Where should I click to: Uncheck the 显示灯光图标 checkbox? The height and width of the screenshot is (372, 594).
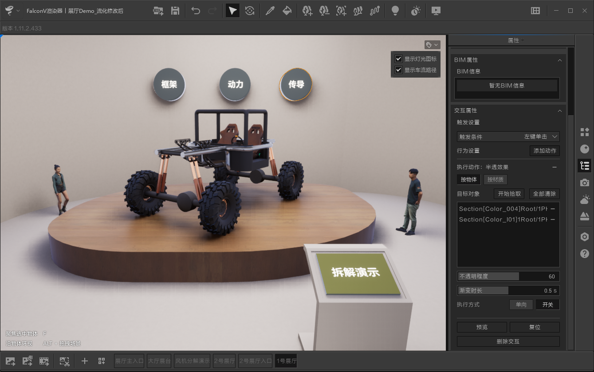coord(398,59)
